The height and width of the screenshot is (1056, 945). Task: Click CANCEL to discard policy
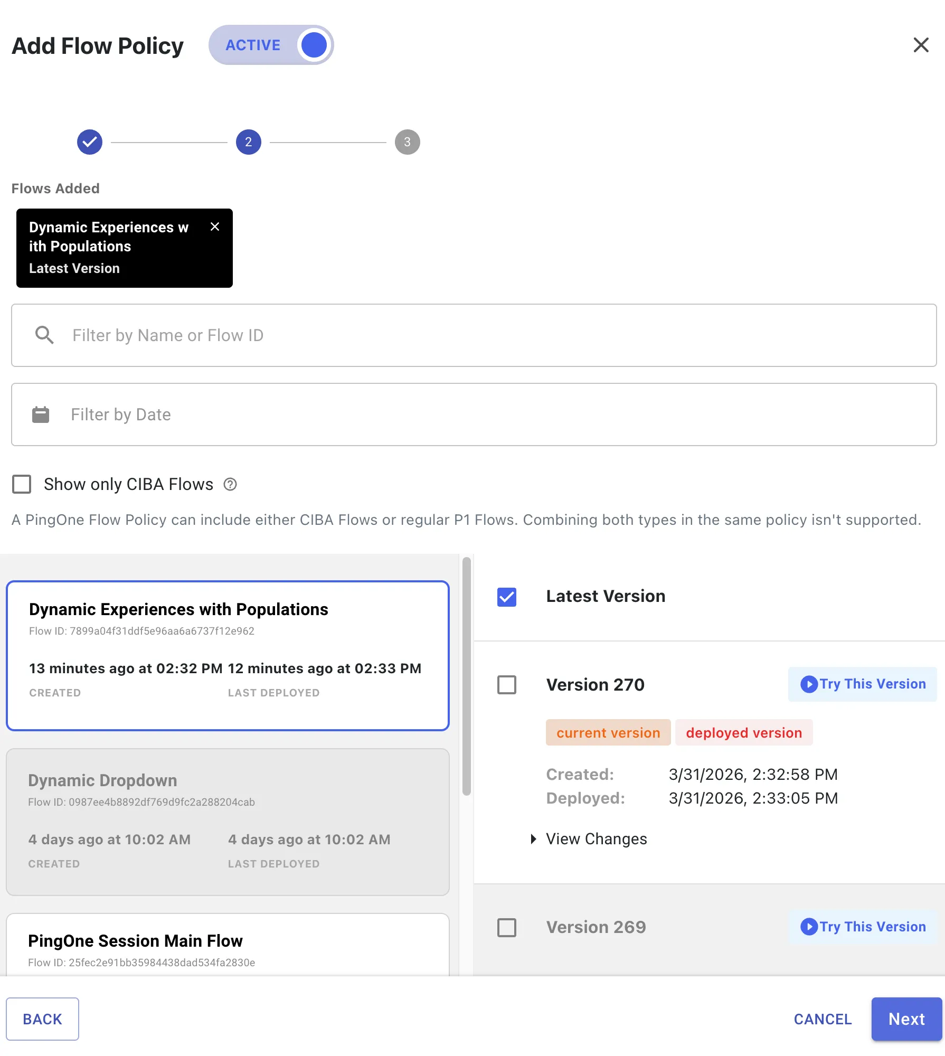click(823, 1019)
